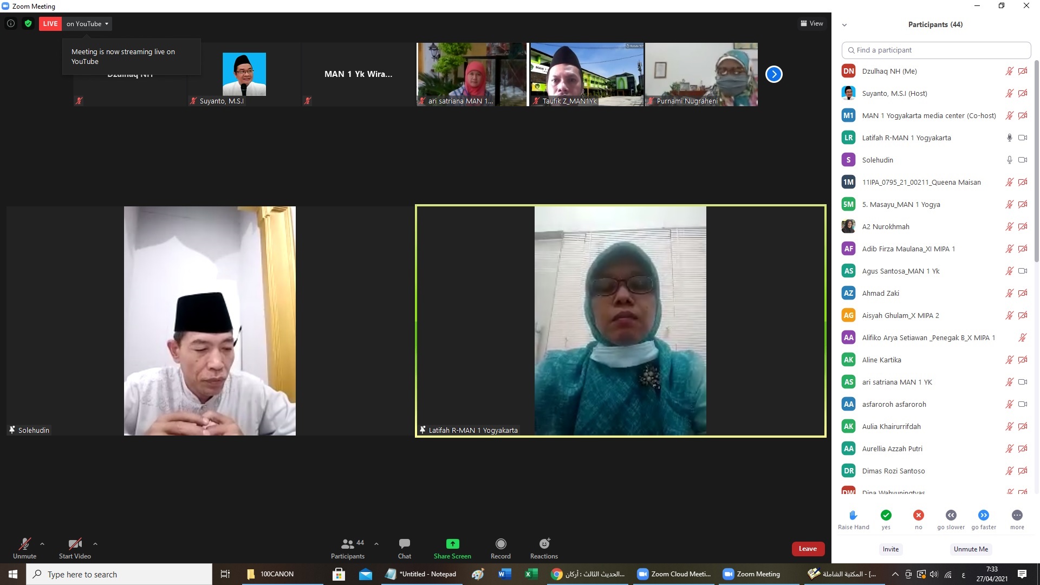Click the Raise Hand icon
1040x585 pixels.
coord(853,515)
